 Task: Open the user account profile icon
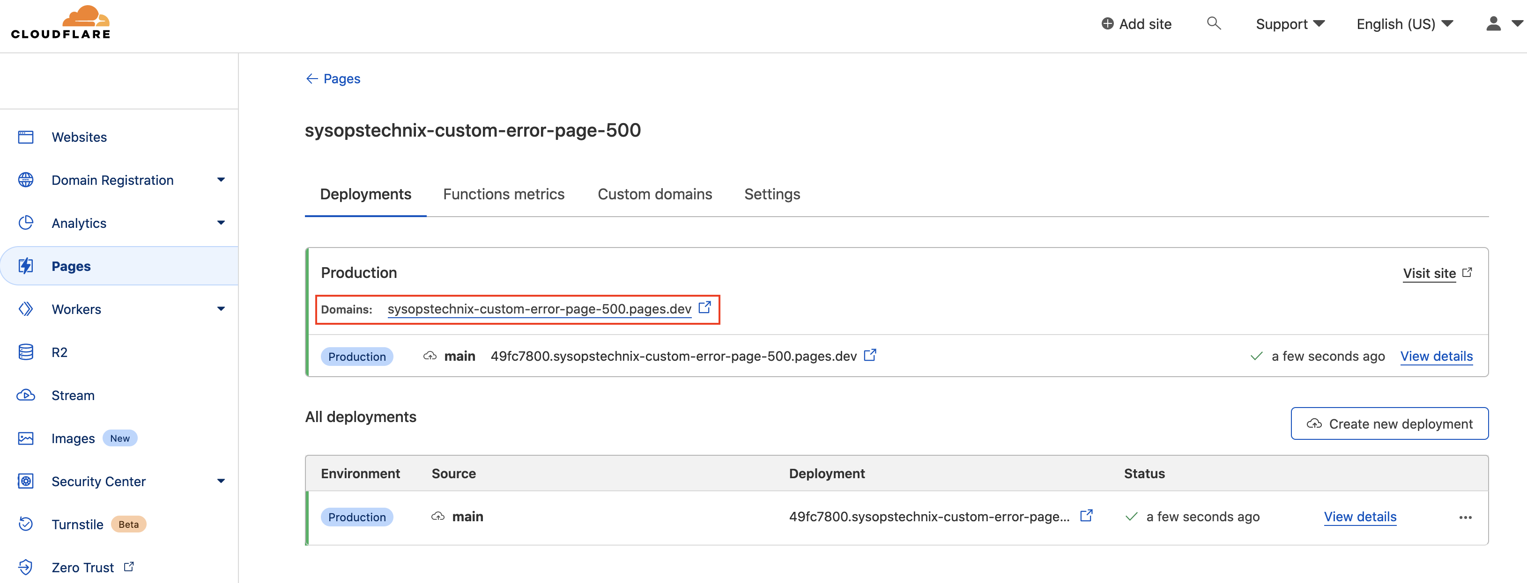click(1493, 24)
